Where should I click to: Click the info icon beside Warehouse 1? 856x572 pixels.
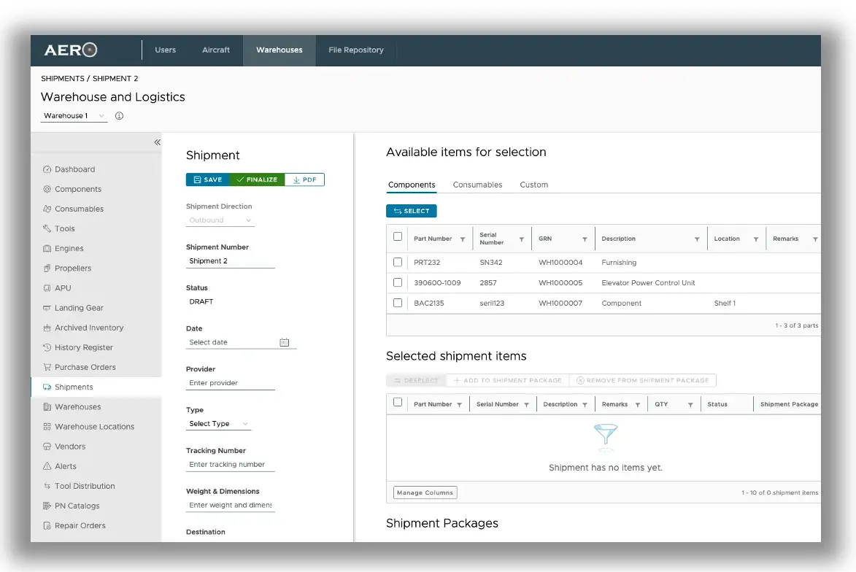point(120,116)
